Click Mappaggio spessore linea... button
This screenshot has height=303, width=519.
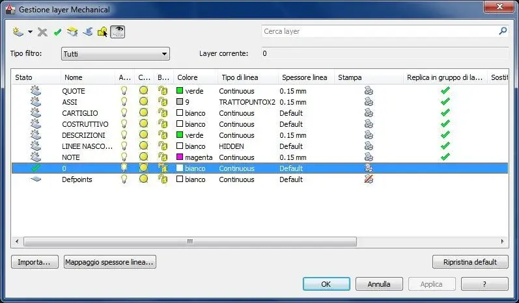pyautogui.click(x=109, y=262)
